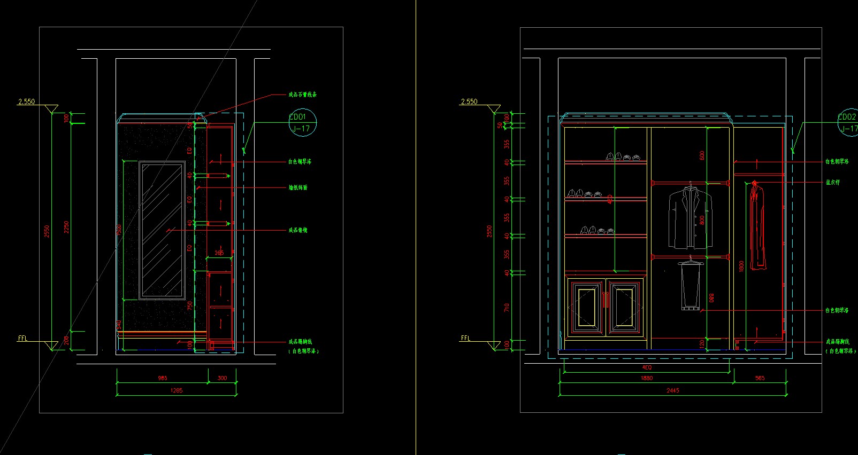Image resolution: width=858 pixels, height=455 pixels.
Task: Pick the 1880 width dimension
Action: click(647, 378)
